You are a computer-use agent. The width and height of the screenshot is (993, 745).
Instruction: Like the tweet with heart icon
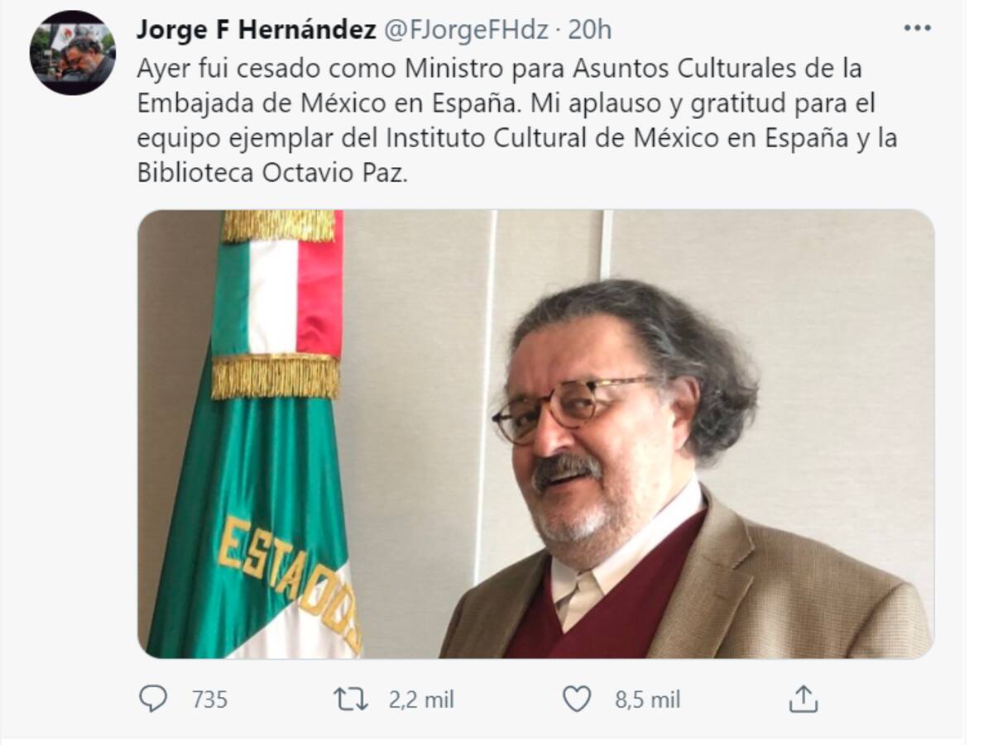(x=577, y=700)
